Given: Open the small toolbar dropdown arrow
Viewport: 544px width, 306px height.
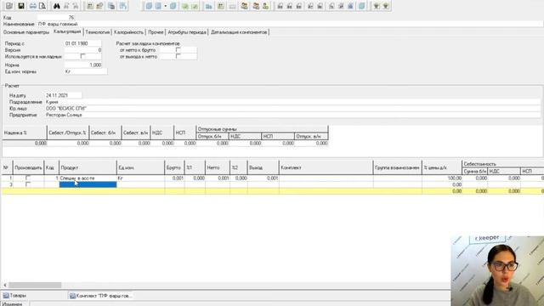Looking at the screenshot, I should (166, 6).
